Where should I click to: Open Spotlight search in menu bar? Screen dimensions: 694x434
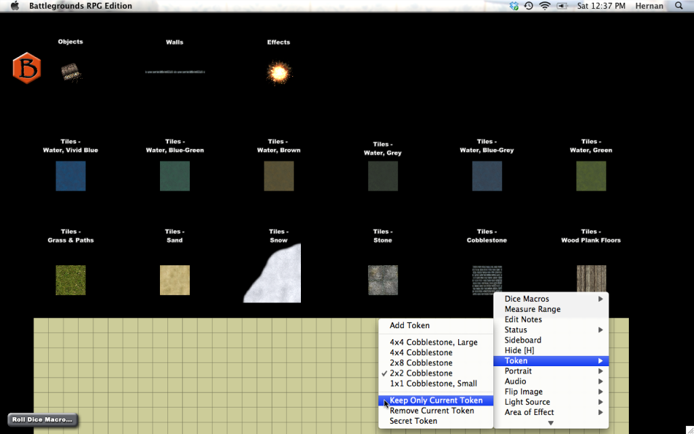679,6
